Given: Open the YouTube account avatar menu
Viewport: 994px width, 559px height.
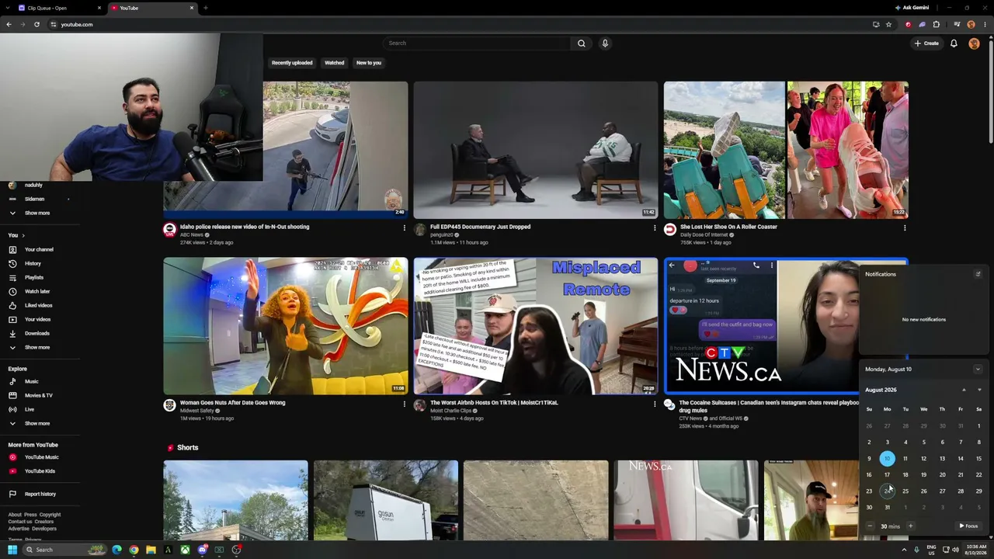Looking at the screenshot, I should [x=974, y=43].
